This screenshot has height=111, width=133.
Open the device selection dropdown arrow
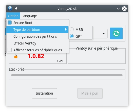[103, 34]
